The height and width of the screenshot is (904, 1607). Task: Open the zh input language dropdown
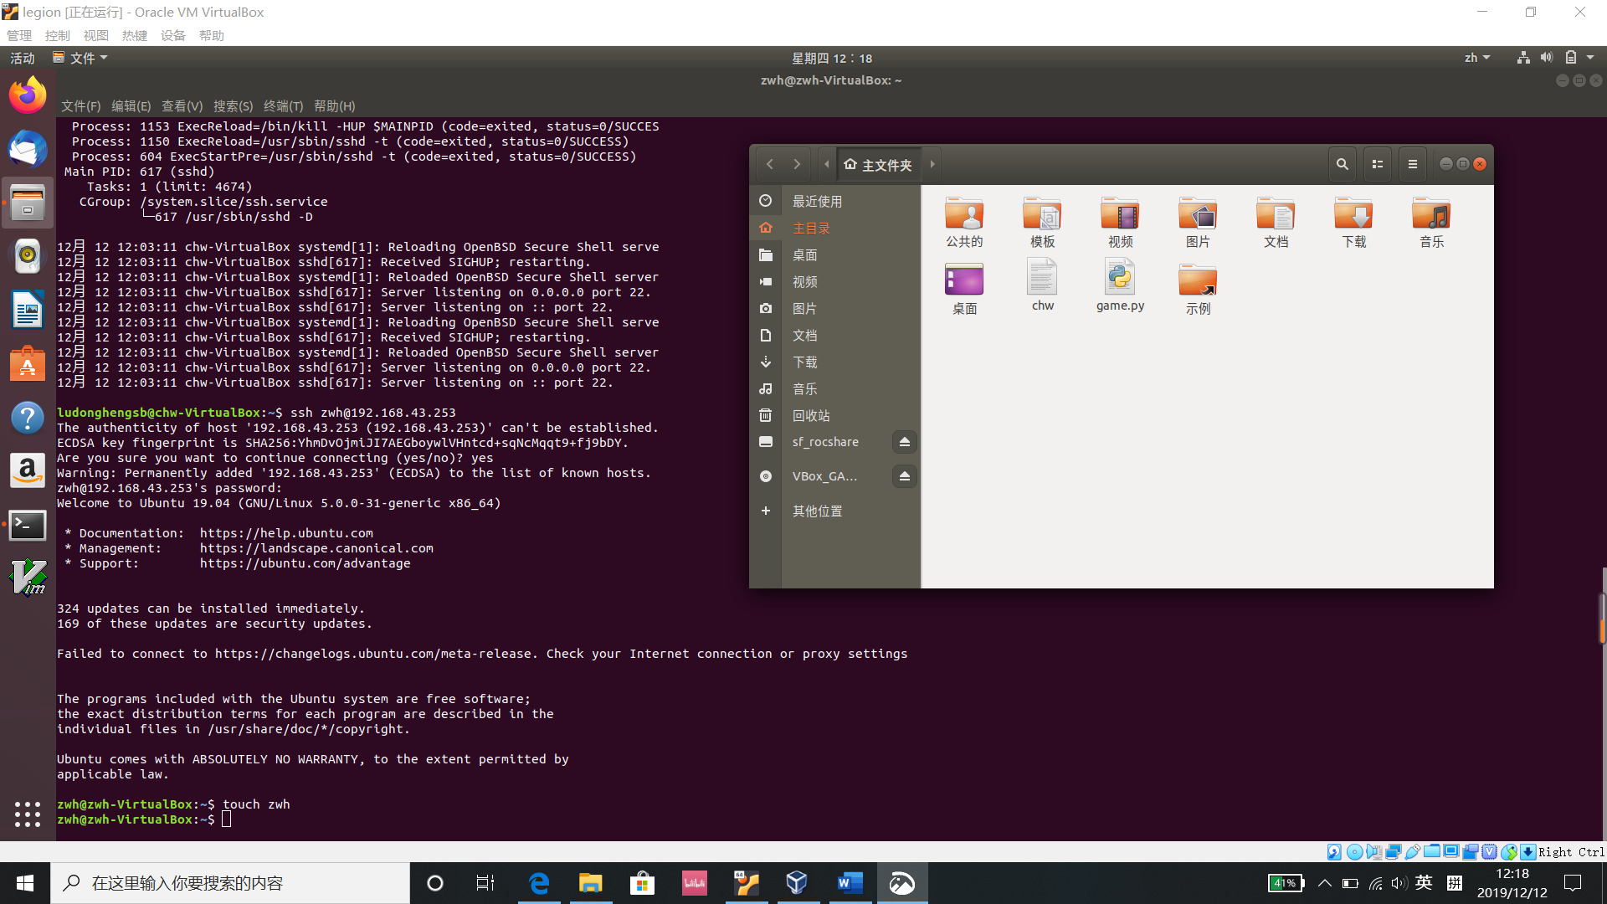(x=1477, y=58)
